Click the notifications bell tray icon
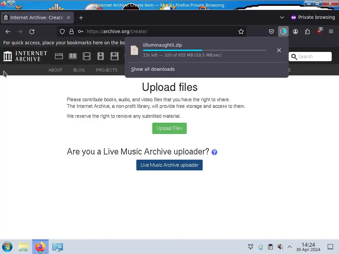Image resolution: width=339 pixels, height=254 pixels. point(251,247)
